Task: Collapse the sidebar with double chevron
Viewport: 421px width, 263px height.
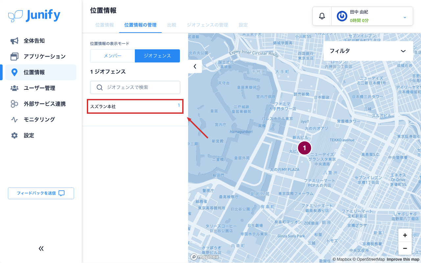Action: 41,249
